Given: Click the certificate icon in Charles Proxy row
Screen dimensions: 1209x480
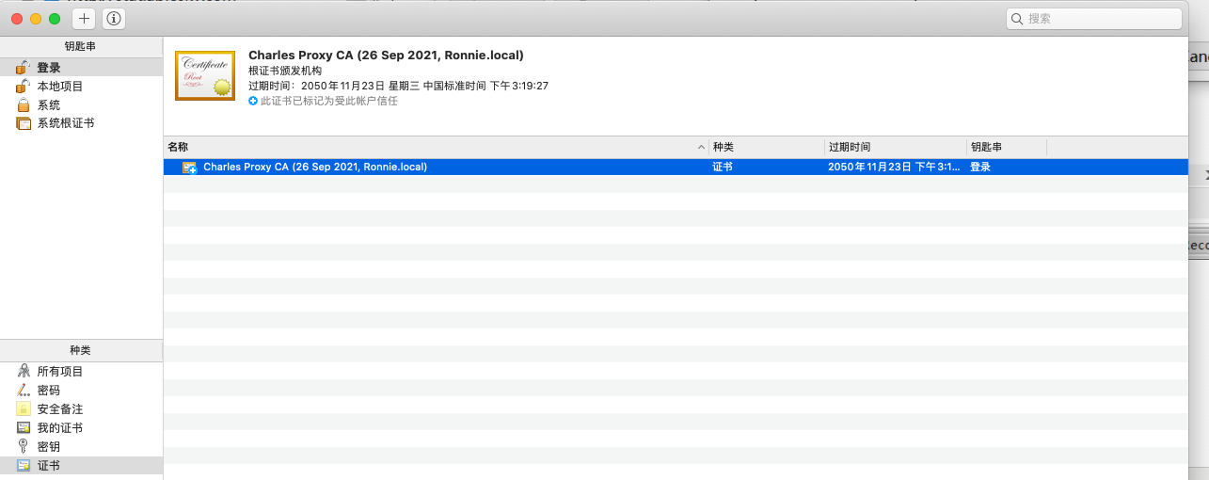Looking at the screenshot, I should pyautogui.click(x=189, y=167).
